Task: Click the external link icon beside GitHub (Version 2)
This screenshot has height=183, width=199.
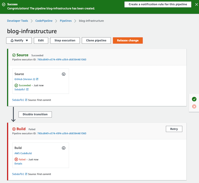Action: [x=37, y=79]
